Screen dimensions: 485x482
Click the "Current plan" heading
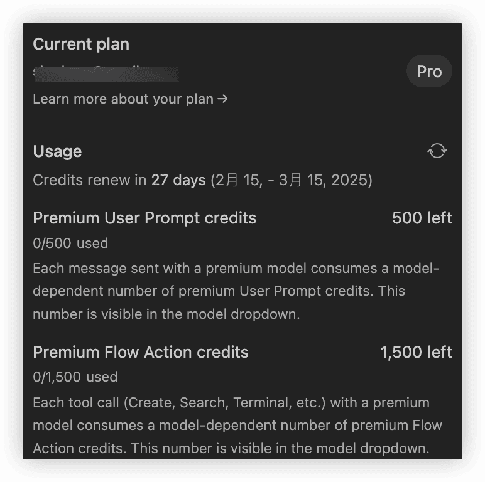pos(81,45)
